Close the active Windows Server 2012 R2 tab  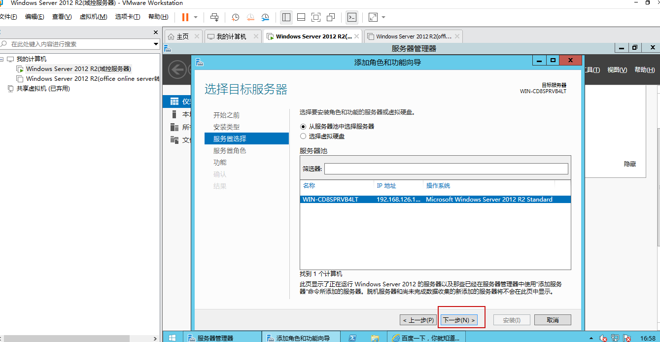tap(356, 36)
